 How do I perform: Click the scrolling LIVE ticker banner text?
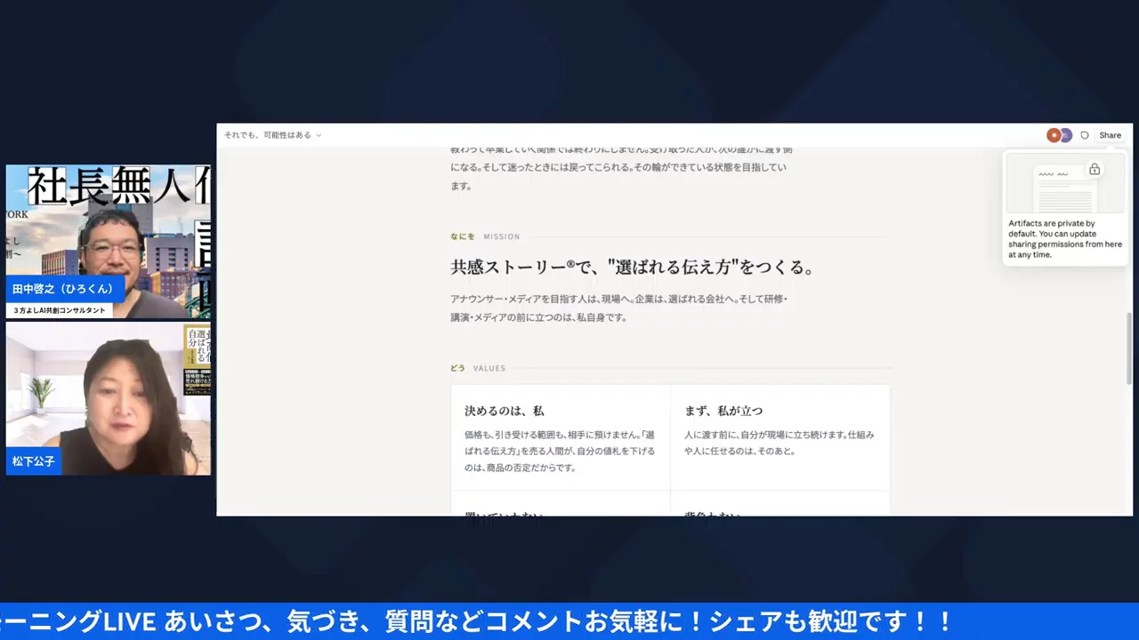[x=477, y=621]
